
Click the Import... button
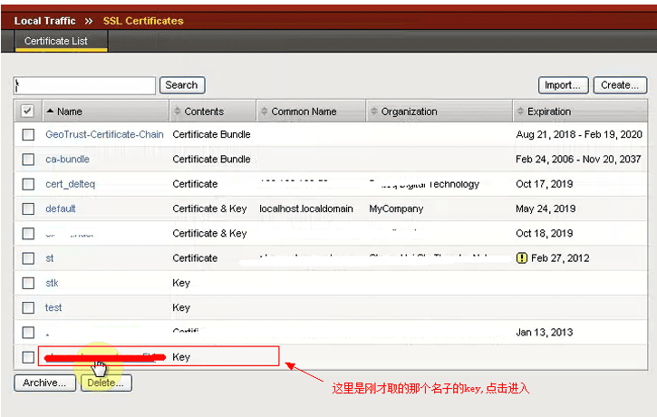(563, 85)
